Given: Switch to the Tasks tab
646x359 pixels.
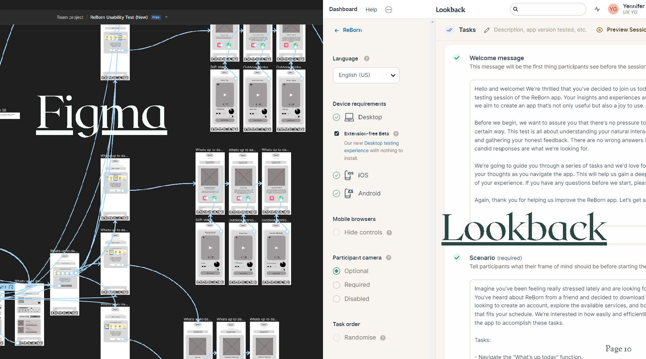Looking at the screenshot, I should [x=467, y=30].
